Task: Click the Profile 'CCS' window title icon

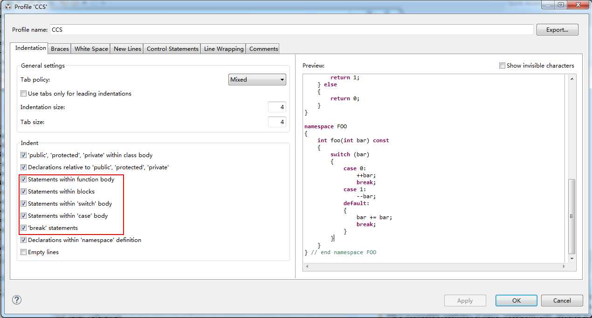Action: pyautogui.click(x=8, y=7)
